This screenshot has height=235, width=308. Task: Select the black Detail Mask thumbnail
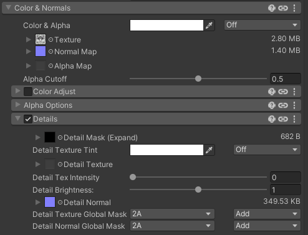click(x=50, y=137)
